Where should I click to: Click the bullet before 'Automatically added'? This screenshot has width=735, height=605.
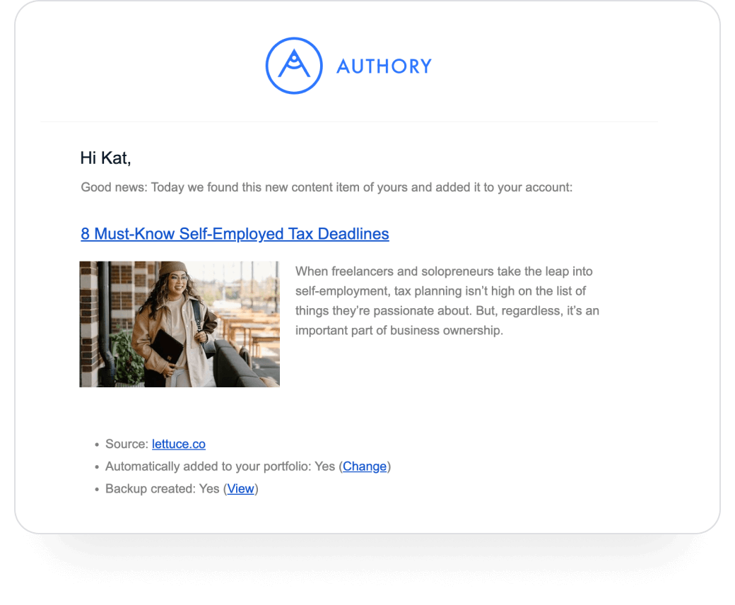pyautogui.click(x=97, y=467)
